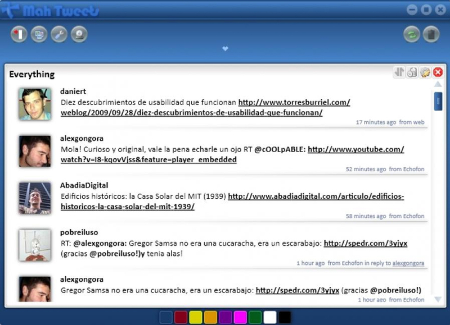Expand the panel using the heart-shaped chevron
Image resolution: width=450 pixels, height=325 pixels.
pyautogui.click(x=226, y=49)
